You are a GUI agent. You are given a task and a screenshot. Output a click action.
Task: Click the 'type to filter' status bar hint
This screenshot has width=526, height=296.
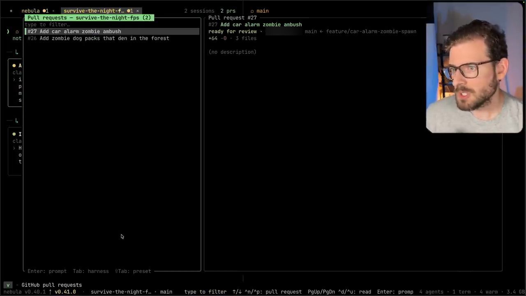(205, 292)
